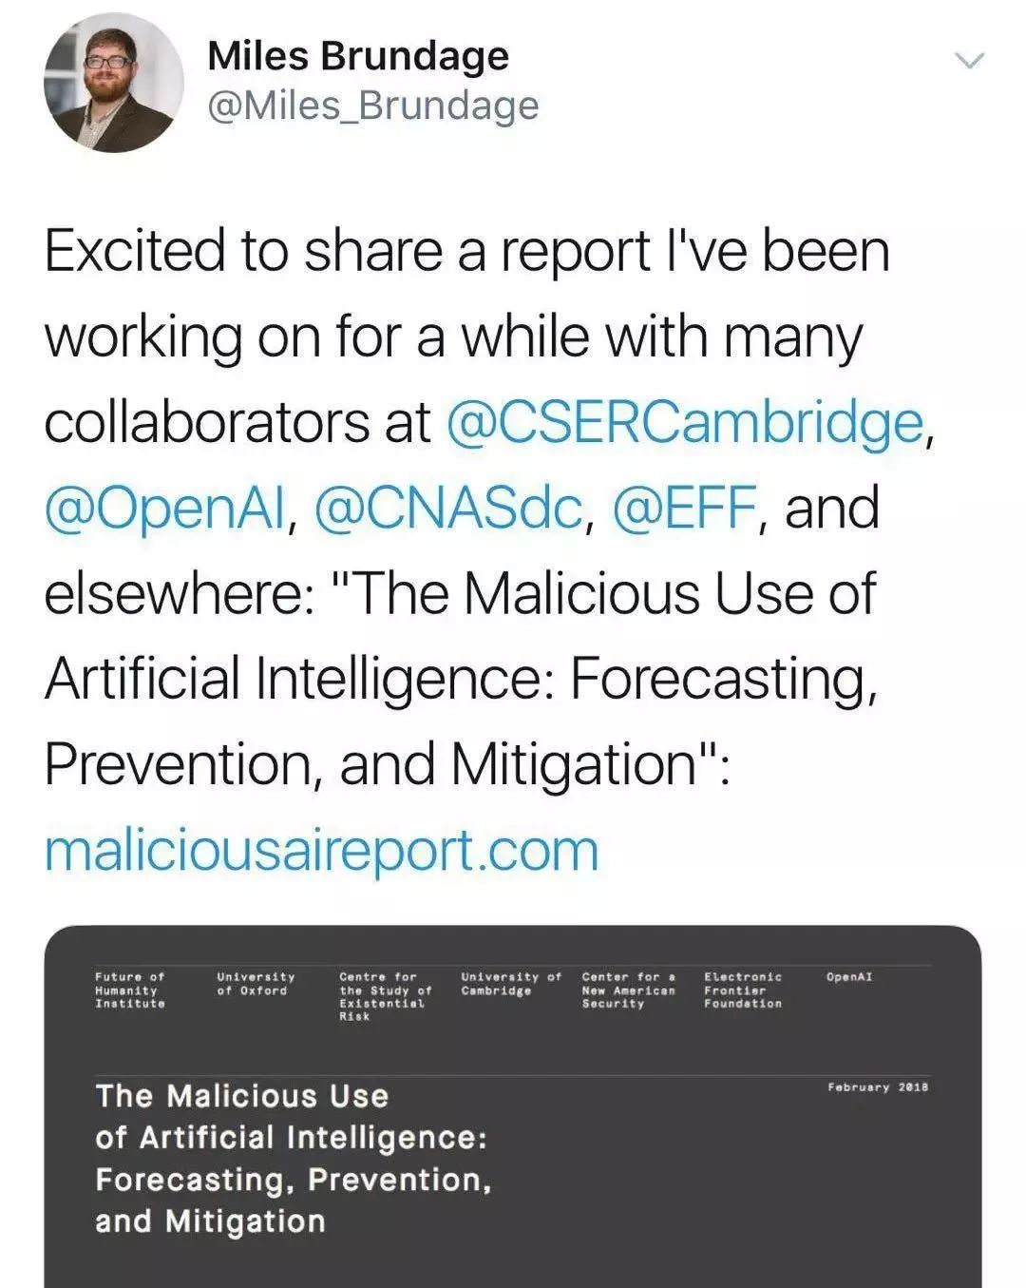
Task: Open the @CSERCambridge mention
Action: 684,423
